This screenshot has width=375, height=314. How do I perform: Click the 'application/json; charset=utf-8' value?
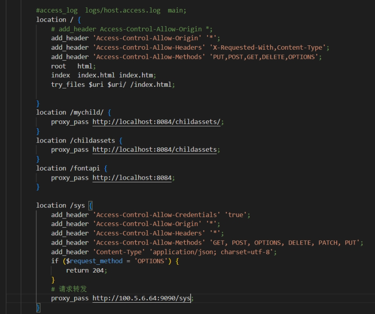(211, 252)
